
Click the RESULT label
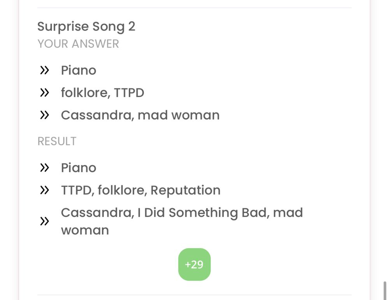pos(57,141)
